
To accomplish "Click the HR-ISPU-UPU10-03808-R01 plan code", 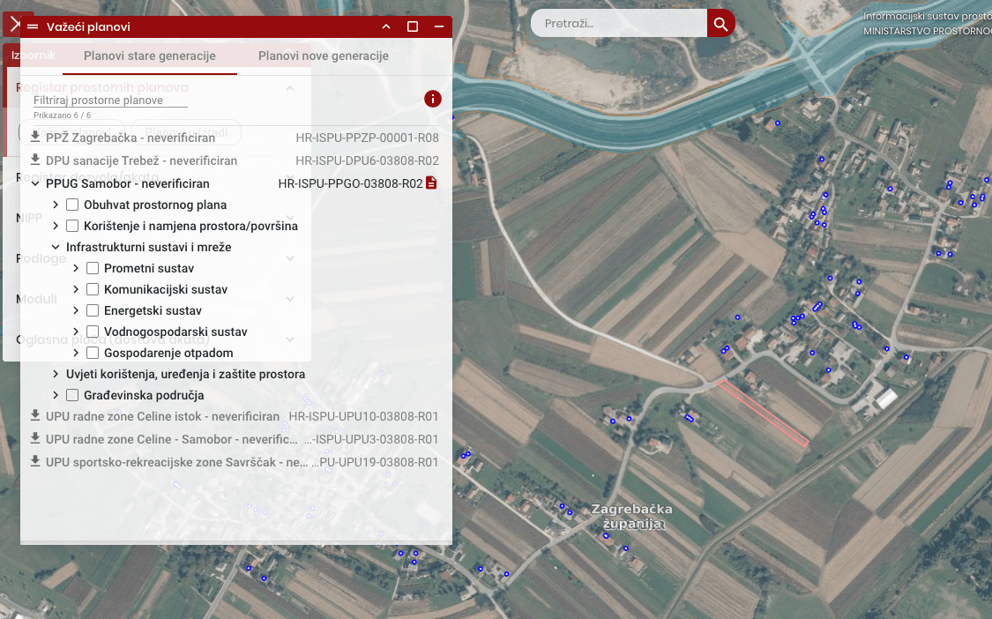I will pos(364,416).
